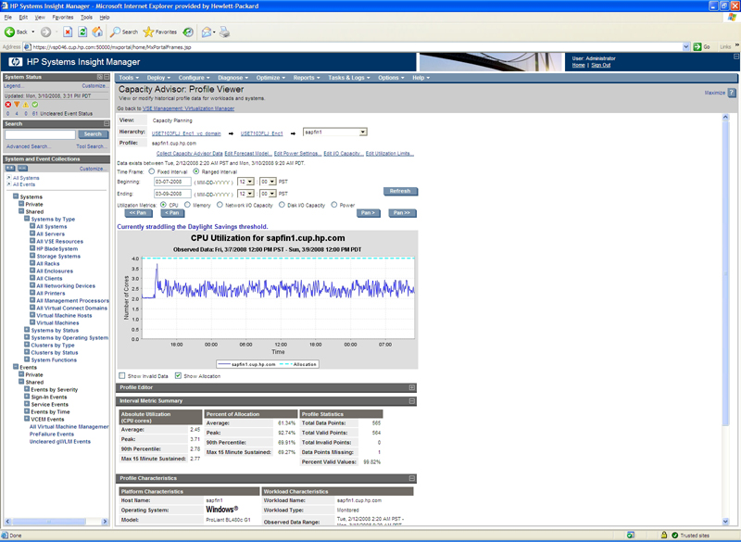Viewport: 741px width, 542px height.
Task: Select the Power metric radio button
Action: pos(334,205)
